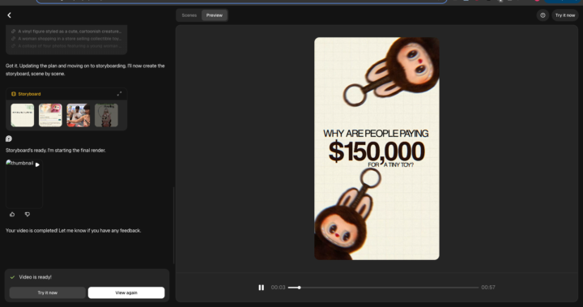Expand the Storyboard panel
The height and width of the screenshot is (307, 583).
(x=119, y=94)
